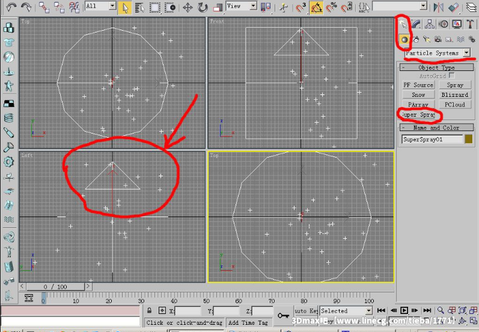The width and height of the screenshot is (479, 332).
Task: Toggle the Spinner Snap button
Action: 347,7
